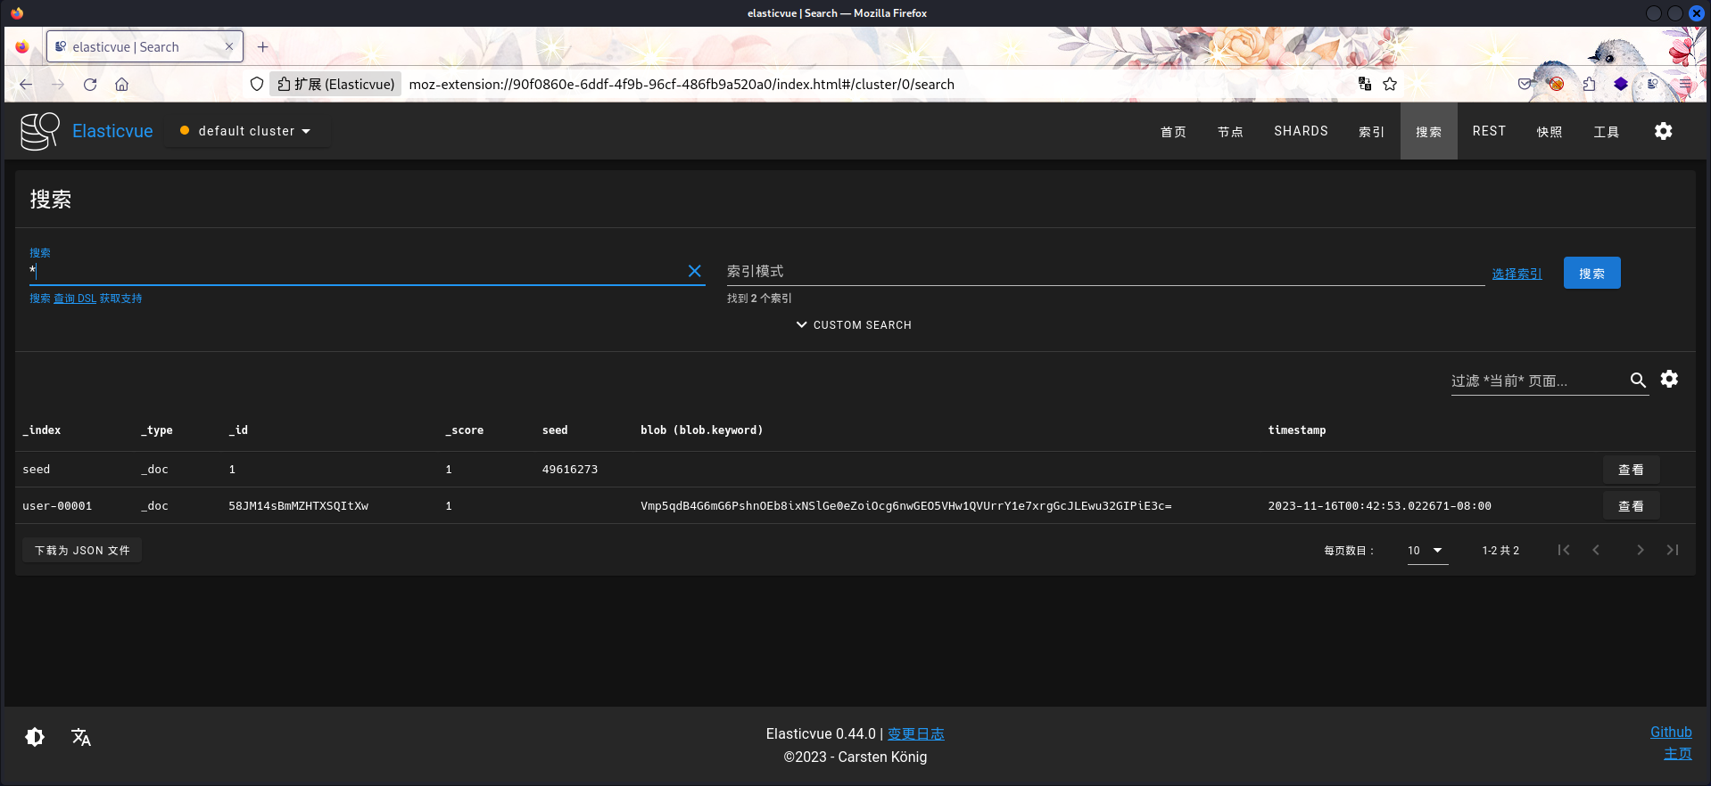Click the id 58JM14sBmMZHTXSQItXw cell
Viewport: 1711px width, 786px height.
click(x=299, y=506)
